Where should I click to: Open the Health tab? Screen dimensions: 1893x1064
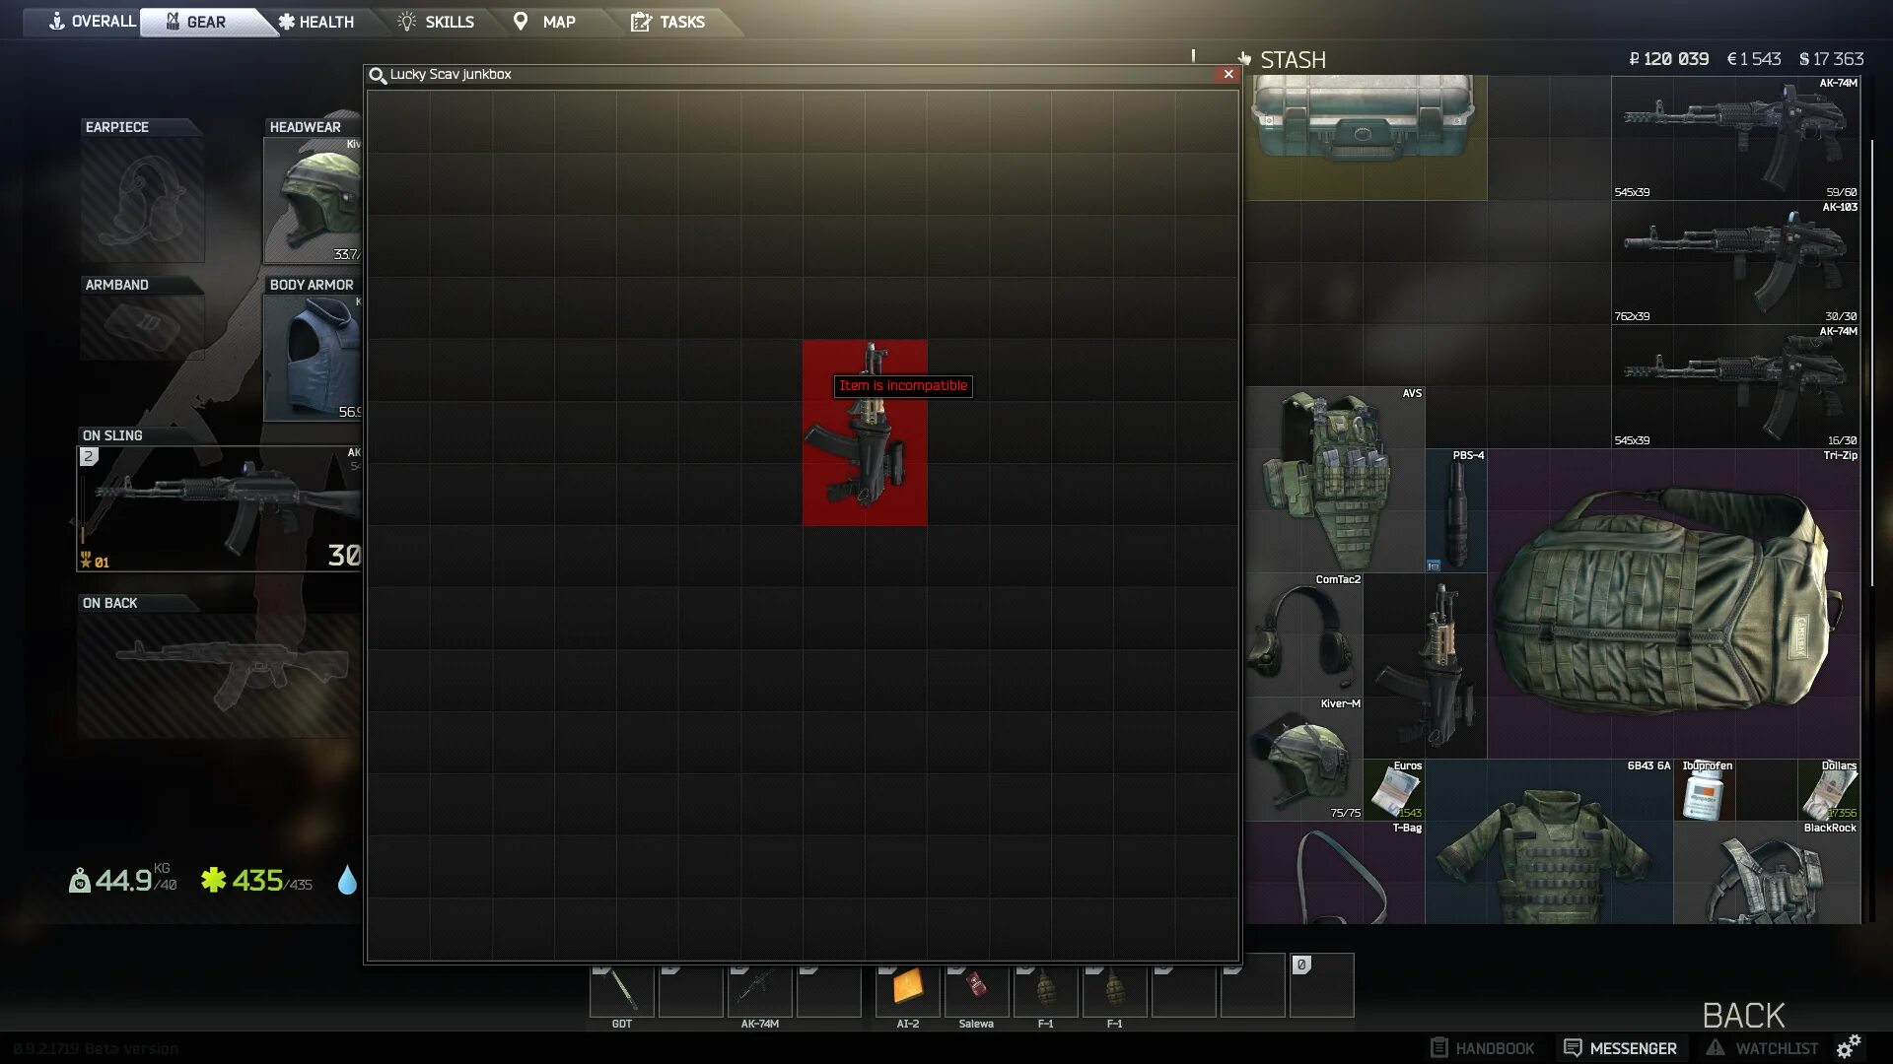[x=316, y=22]
